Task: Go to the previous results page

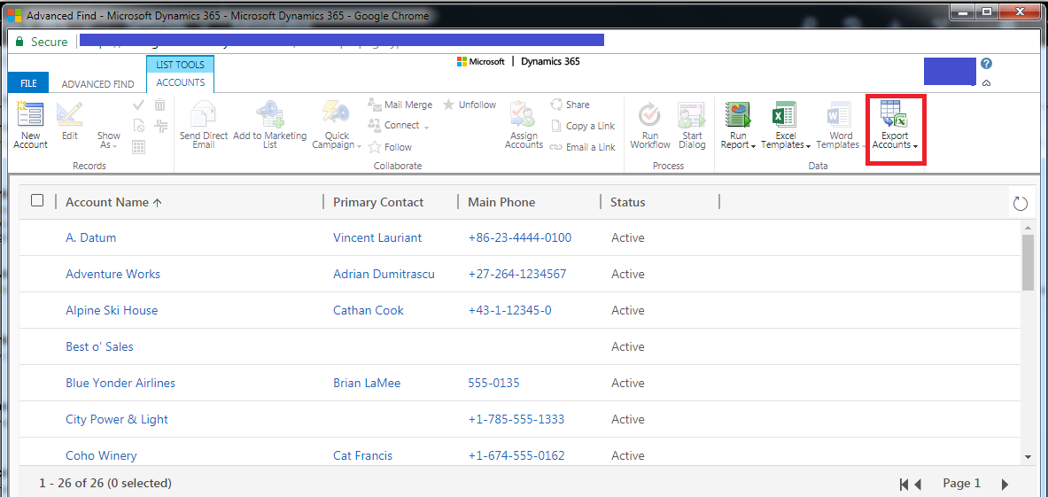Action: (919, 485)
